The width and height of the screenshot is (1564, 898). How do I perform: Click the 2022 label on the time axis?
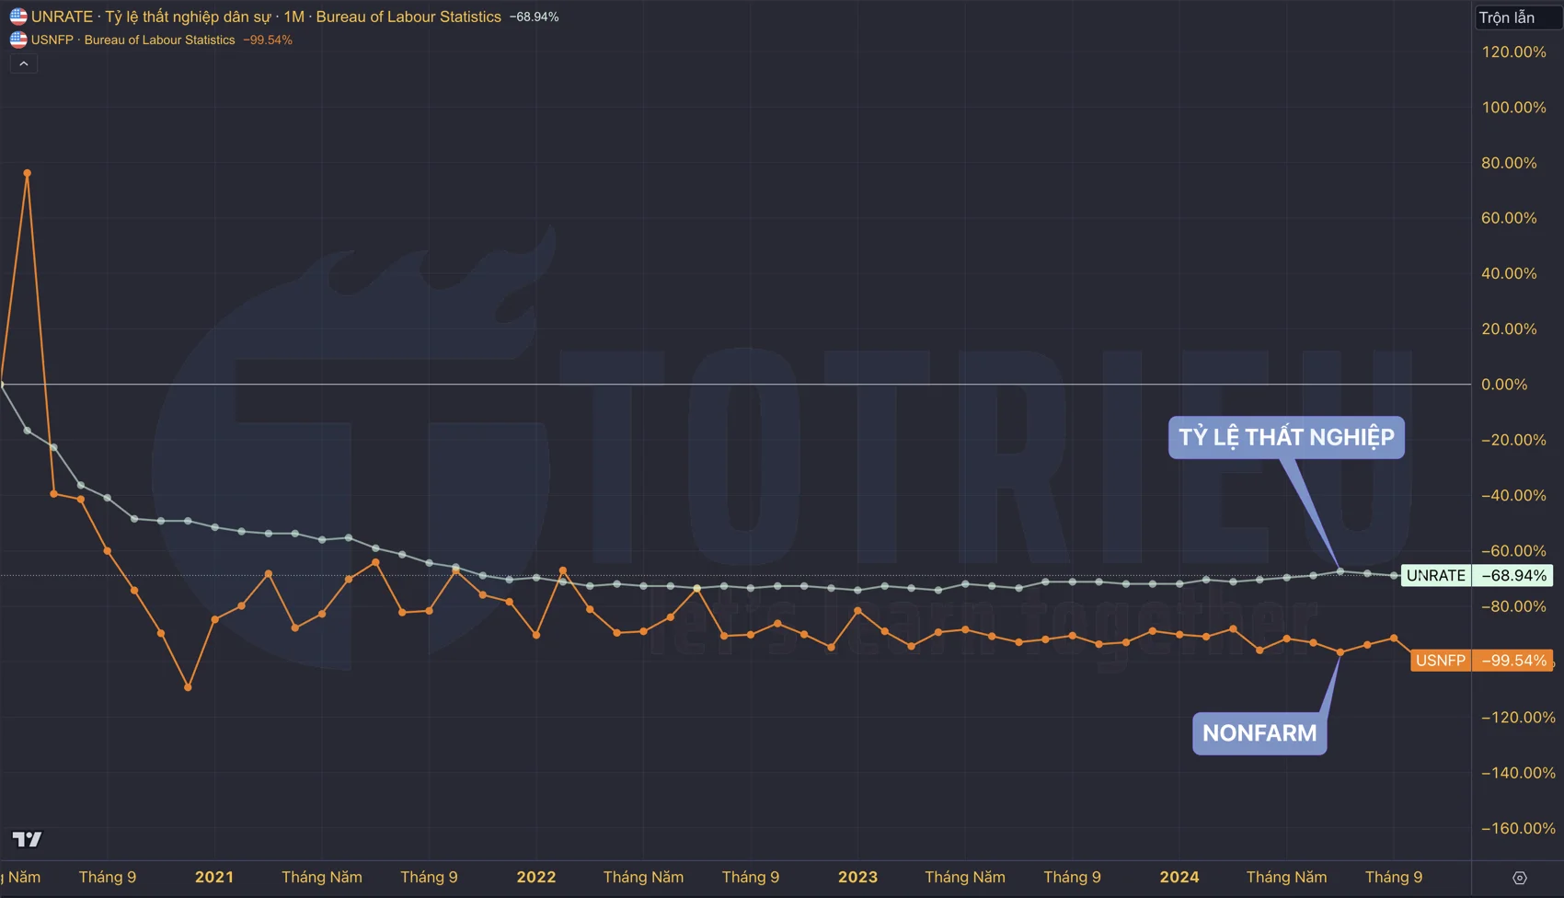(536, 877)
